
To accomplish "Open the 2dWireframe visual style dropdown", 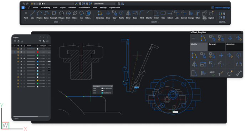I will [x=104, y=4].
